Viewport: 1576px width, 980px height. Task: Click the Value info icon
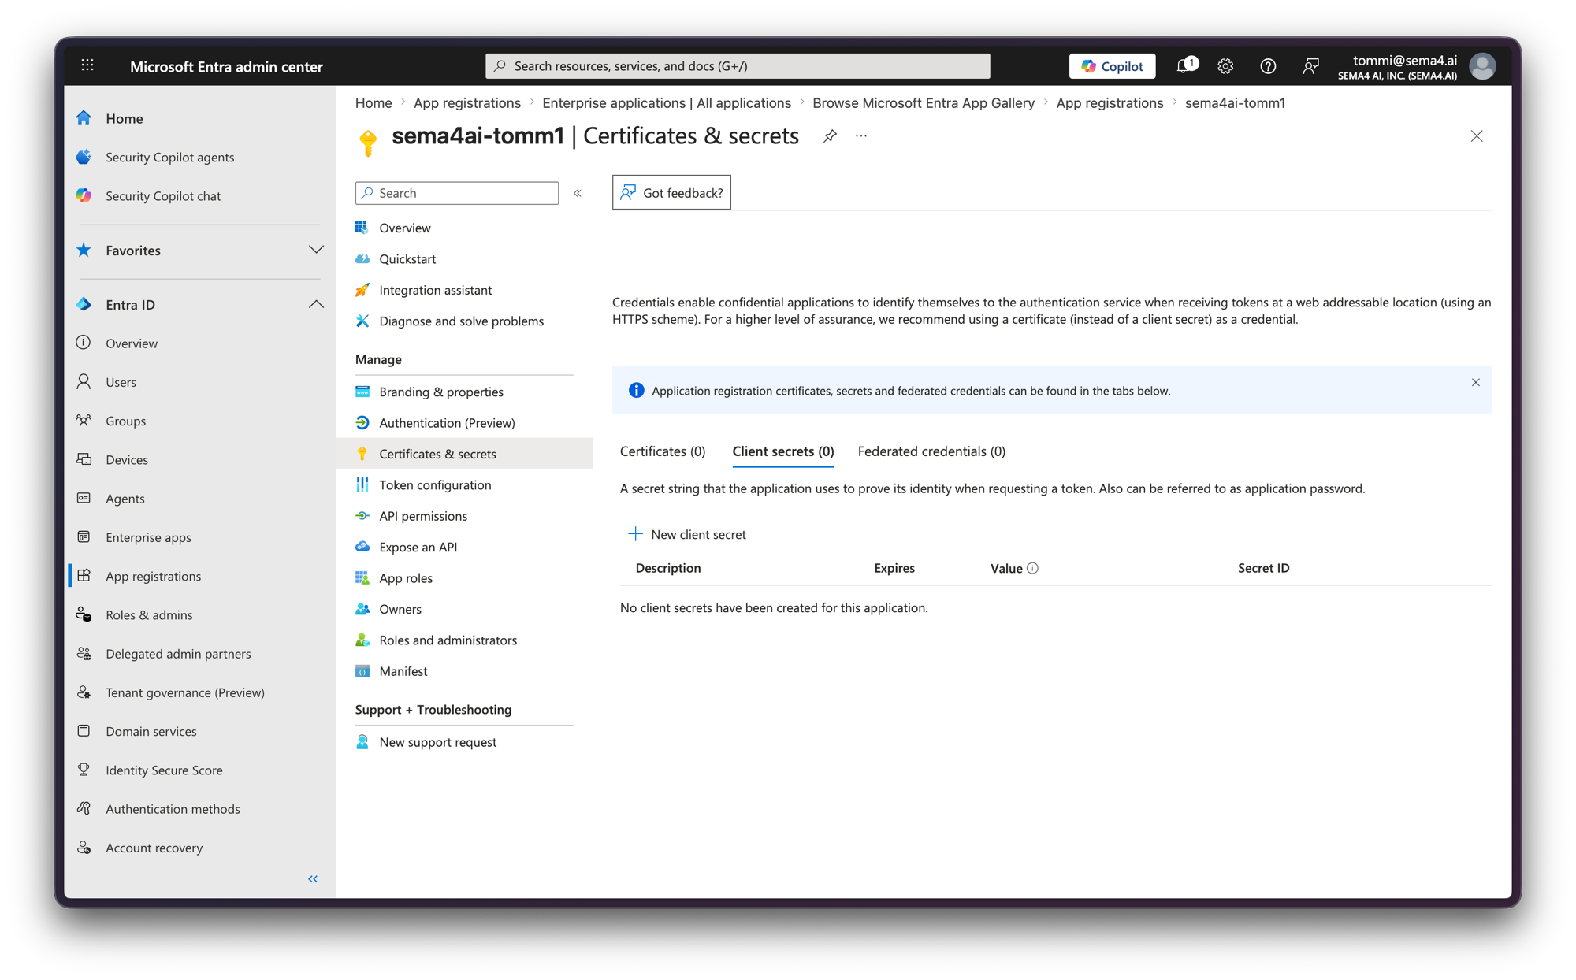click(1032, 568)
